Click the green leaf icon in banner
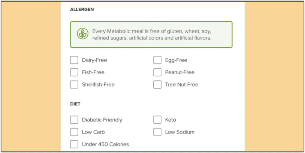Image resolution: width=305 pixels, height=153 pixels. click(x=82, y=34)
